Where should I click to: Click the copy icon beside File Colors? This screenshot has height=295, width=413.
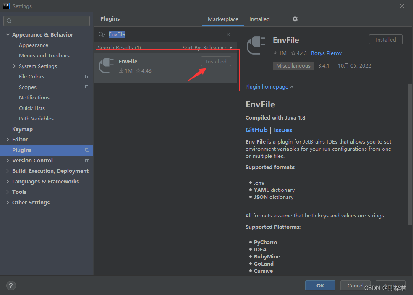click(87, 77)
